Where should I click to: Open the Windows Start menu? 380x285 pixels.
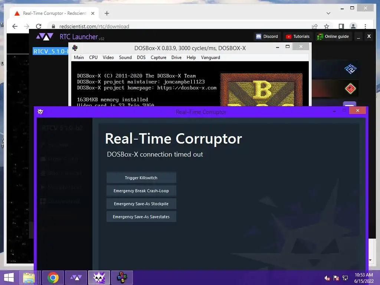pos(9,278)
